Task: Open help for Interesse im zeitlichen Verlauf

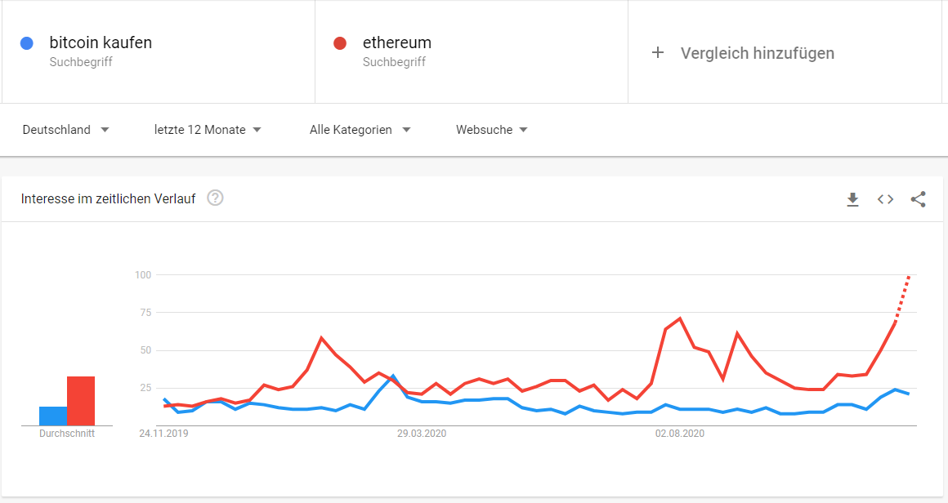Action: [215, 198]
